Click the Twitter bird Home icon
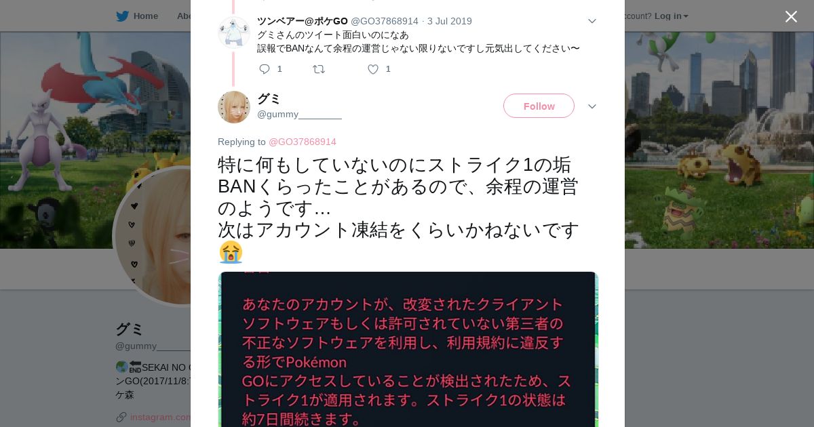The height and width of the screenshot is (427, 814). point(122,16)
